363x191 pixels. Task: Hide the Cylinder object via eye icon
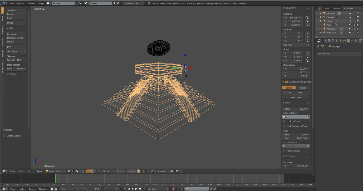[350, 17]
